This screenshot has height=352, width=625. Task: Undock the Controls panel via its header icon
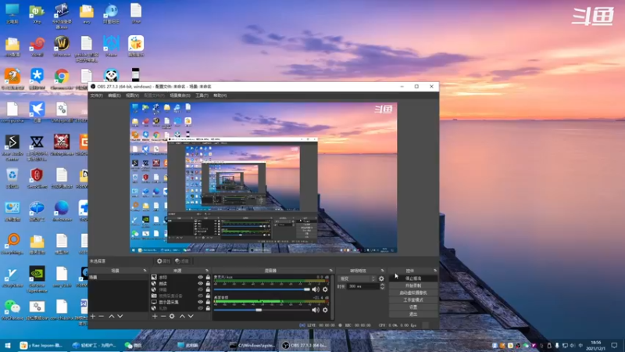tap(435, 271)
